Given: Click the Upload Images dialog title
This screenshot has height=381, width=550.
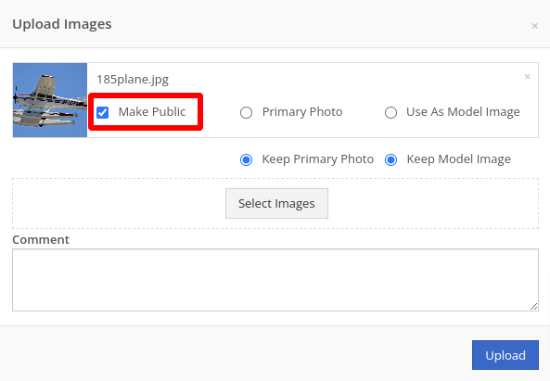Looking at the screenshot, I should click(x=62, y=24).
